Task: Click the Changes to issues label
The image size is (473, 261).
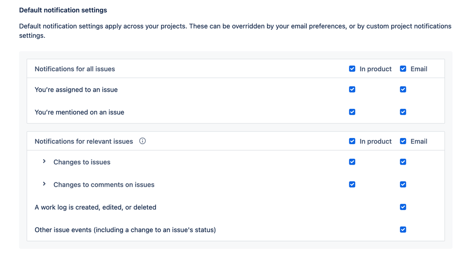Action: point(82,162)
